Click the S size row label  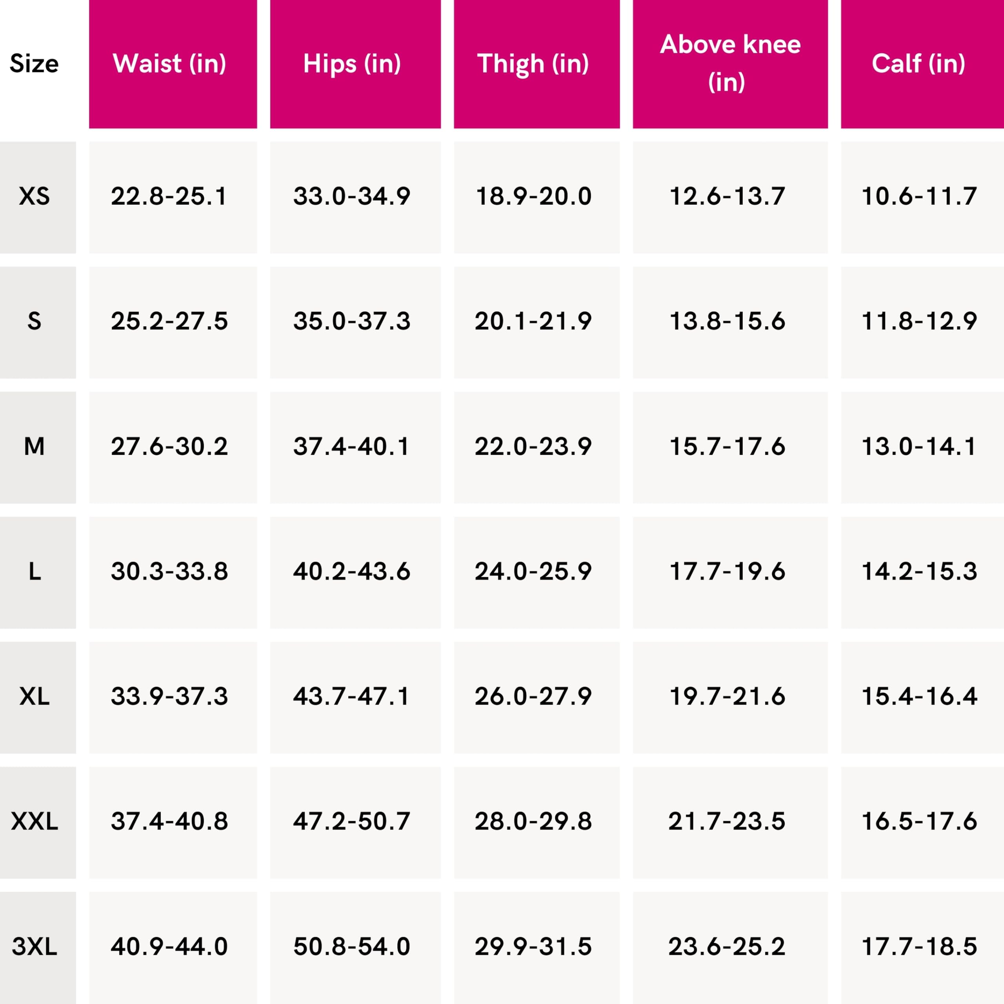38,322
